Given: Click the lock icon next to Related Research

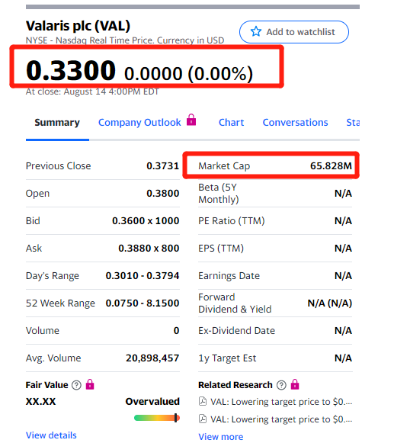Looking at the screenshot, I should (295, 384).
